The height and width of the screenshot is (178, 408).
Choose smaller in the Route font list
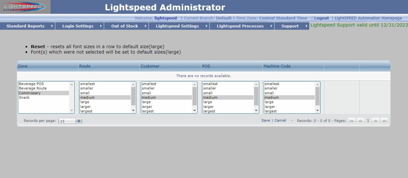tap(105, 88)
